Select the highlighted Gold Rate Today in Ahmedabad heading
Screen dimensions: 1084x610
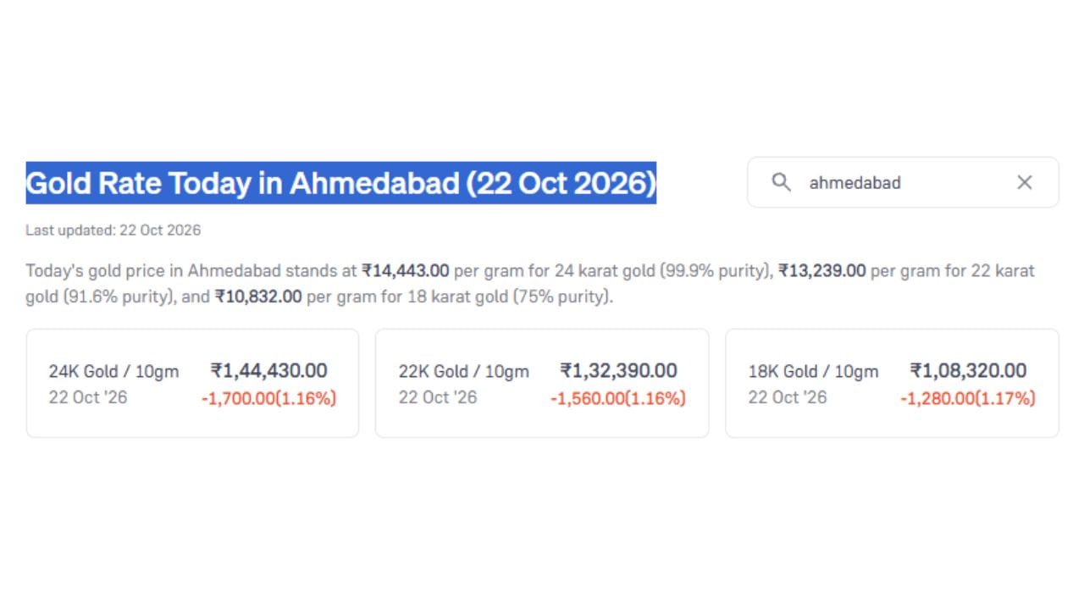pyautogui.click(x=341, y=183)
